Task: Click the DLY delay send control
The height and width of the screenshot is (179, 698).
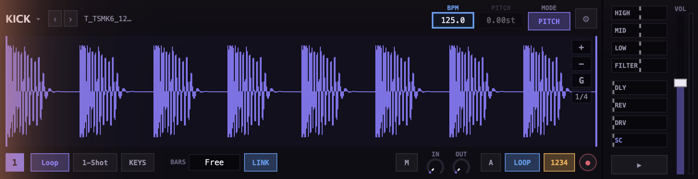Action: [639, 88]
